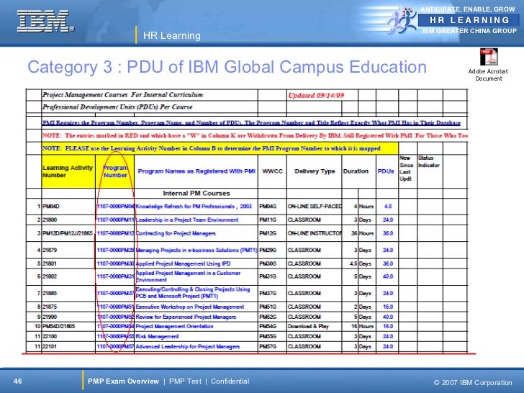Click the slide title Category 3 text
The image size is (524, 393).
[227, 68]
